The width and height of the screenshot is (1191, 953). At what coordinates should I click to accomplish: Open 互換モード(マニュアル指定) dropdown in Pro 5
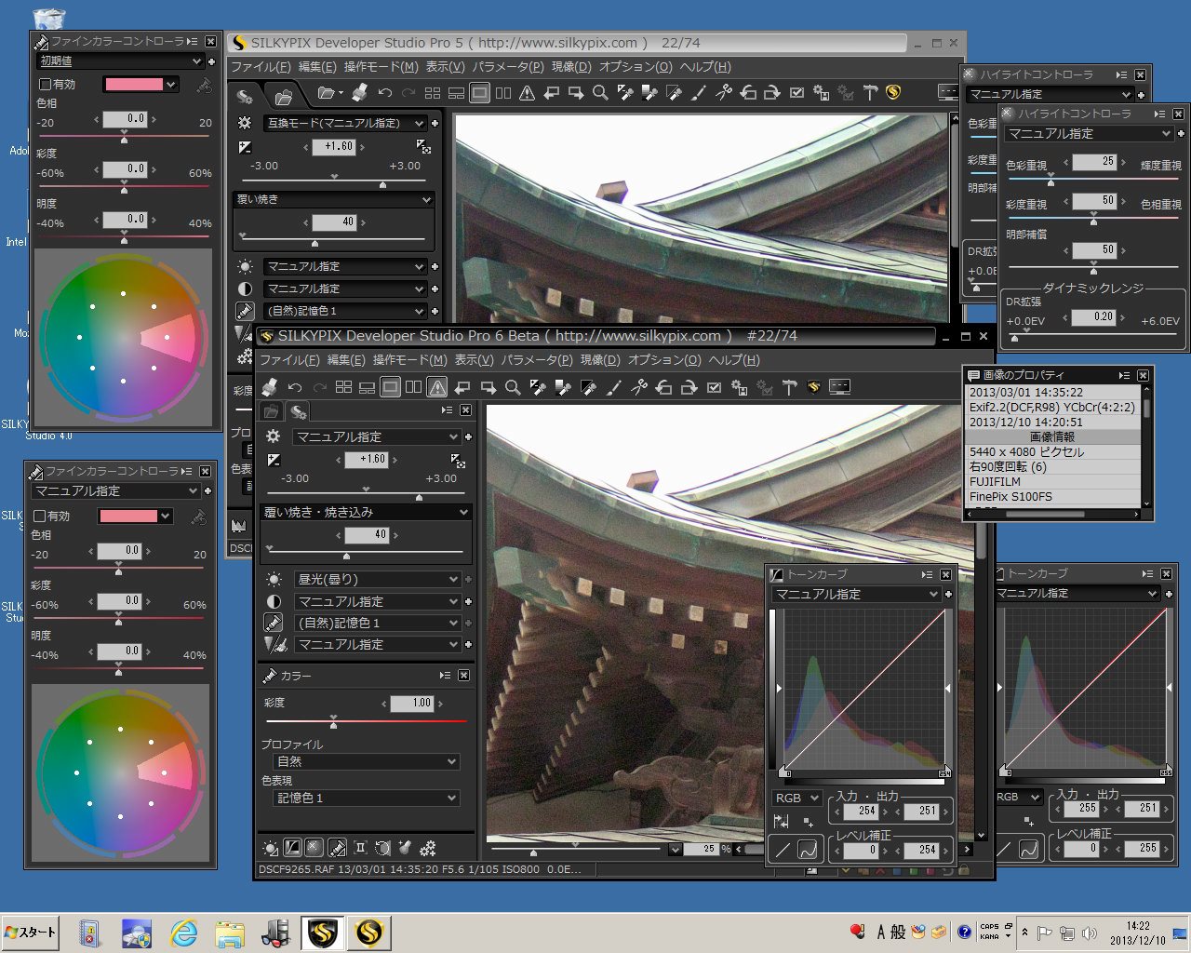pyautogui.click(x=344, y=123)
